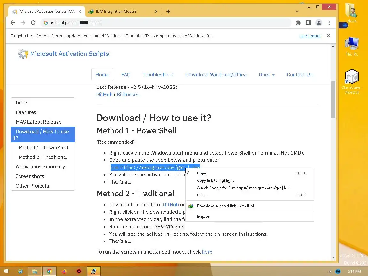This screenshot has width=368, height=276.
Task: Launch Internet Explorer from the taskbar
Action: [20, 271]
